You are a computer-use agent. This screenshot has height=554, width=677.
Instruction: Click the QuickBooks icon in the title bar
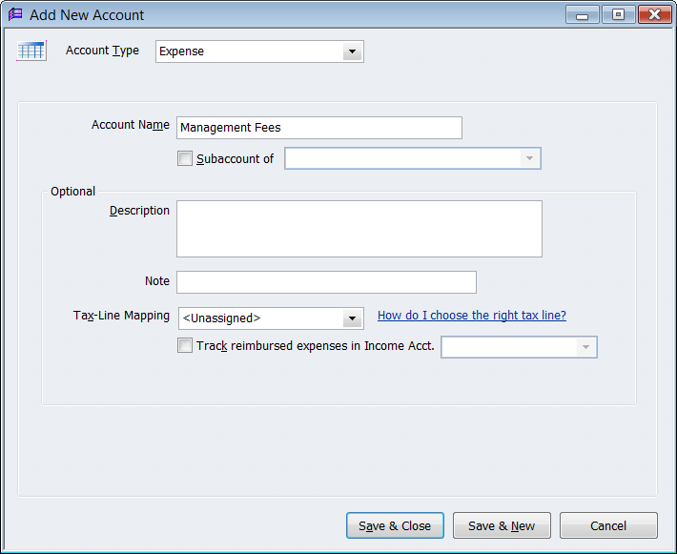point(15,14)
